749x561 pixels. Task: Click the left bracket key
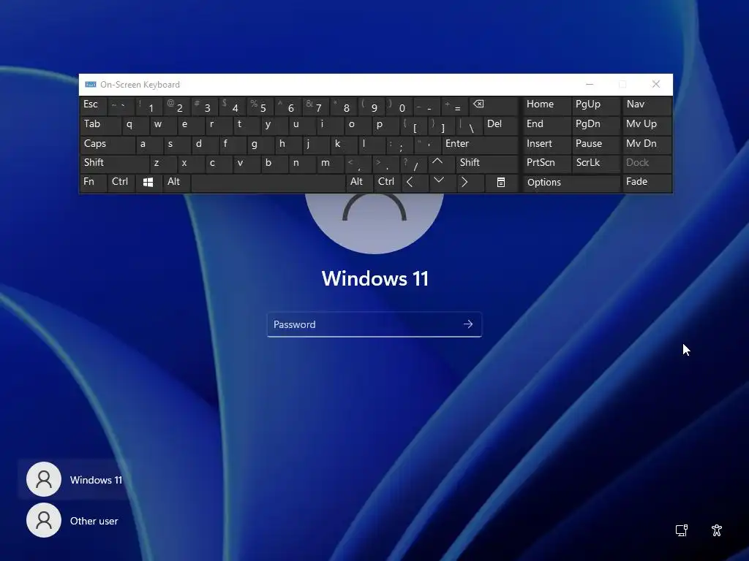click(413, 125)
